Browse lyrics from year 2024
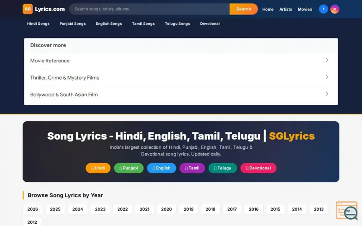The image size is (362, 226). pos(77,209)
